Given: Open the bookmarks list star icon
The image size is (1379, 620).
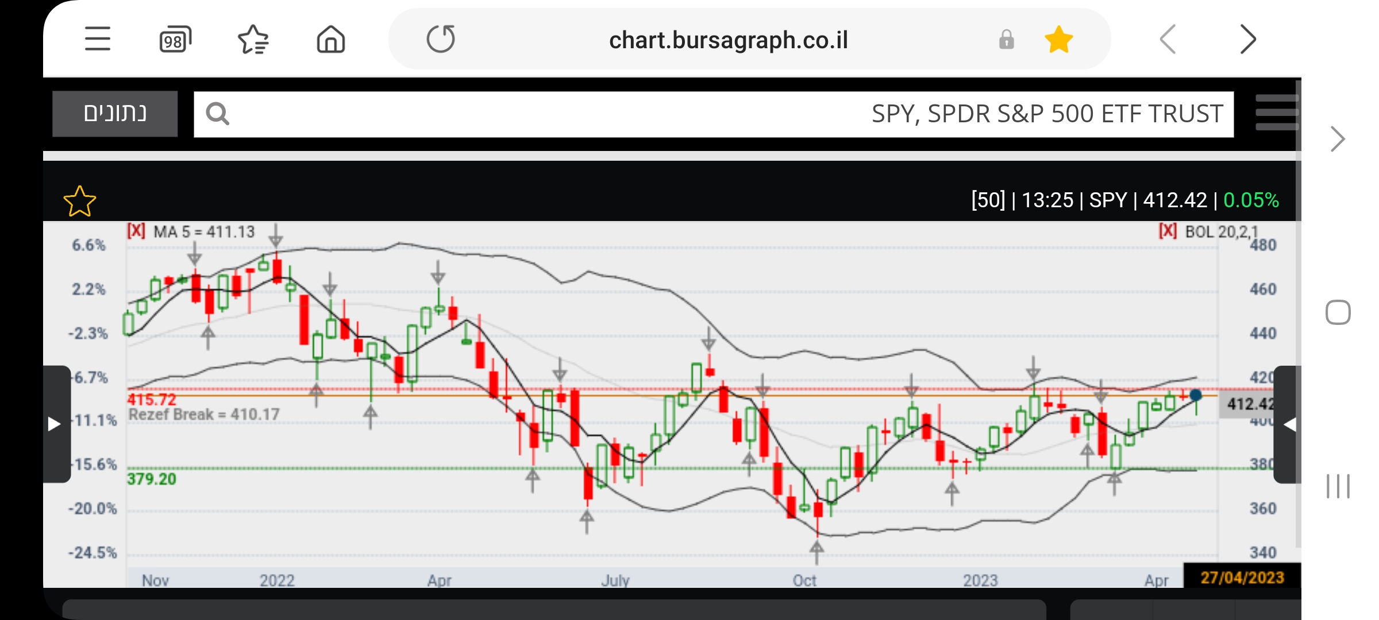Looking at the screenshot, I should [253, 39].
